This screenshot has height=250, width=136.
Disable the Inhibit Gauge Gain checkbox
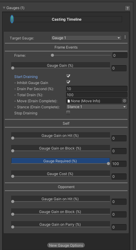tap(68, 82)
